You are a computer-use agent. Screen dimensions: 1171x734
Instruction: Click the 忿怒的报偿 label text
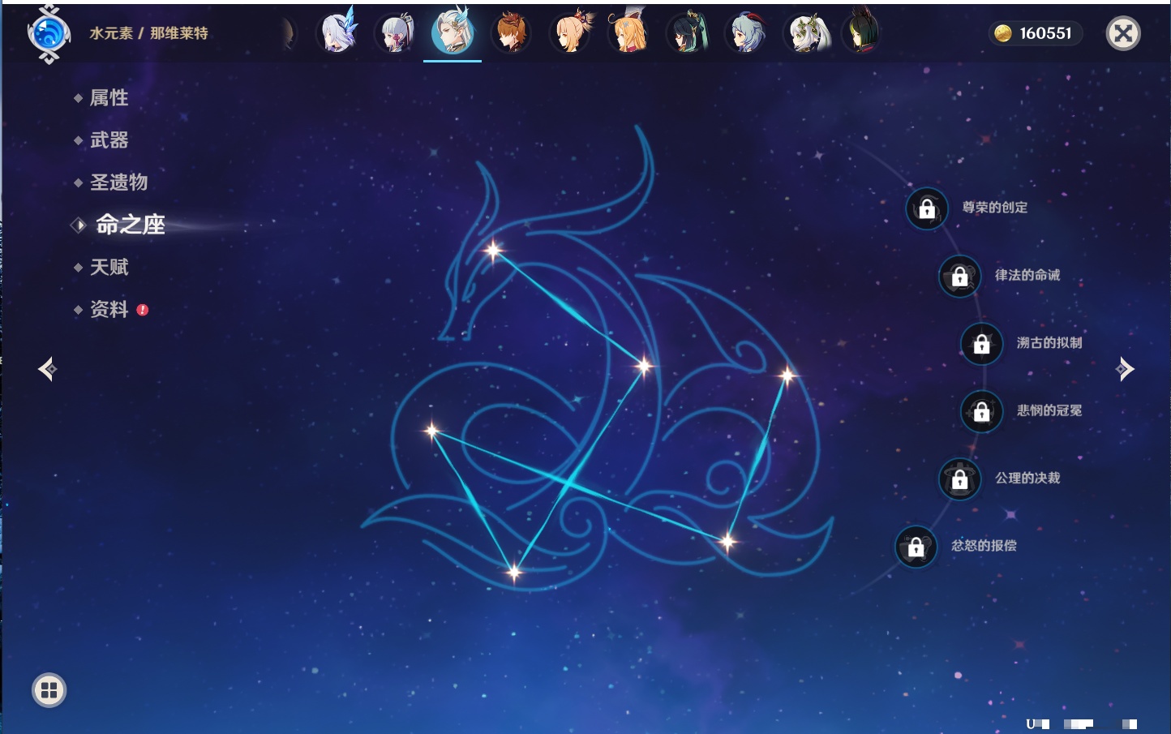coord(984,546)
